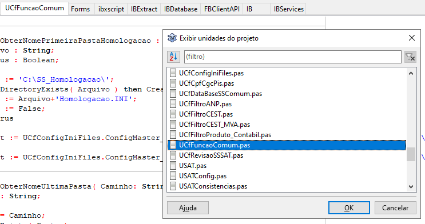Click unit list scrollbar down arrow
This screenshot has height=224, width=425.
tap(411, 187)
